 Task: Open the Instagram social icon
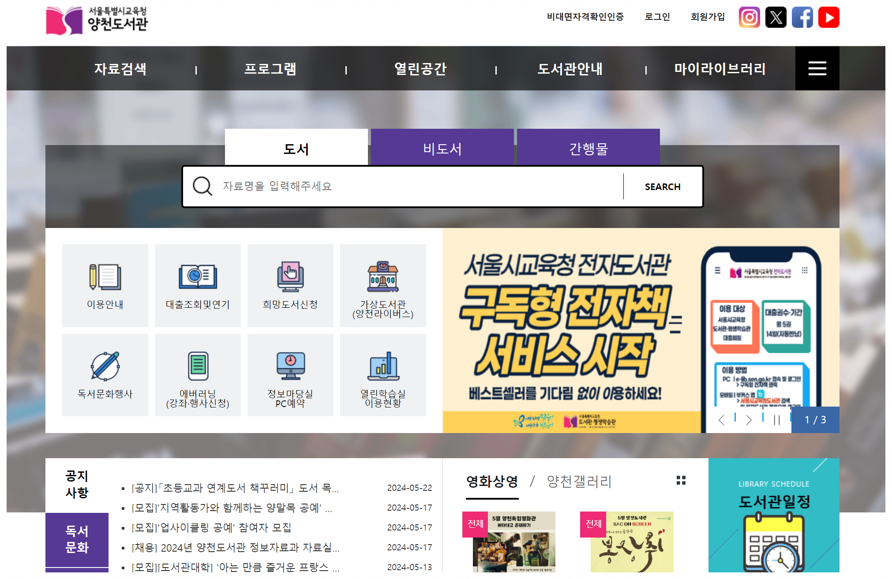point(749,18)
